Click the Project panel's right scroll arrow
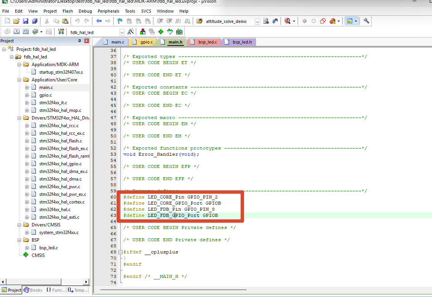 86,282
